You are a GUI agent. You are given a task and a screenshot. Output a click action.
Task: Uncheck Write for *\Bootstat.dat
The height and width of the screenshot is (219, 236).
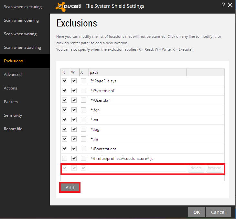pos(74,149)
